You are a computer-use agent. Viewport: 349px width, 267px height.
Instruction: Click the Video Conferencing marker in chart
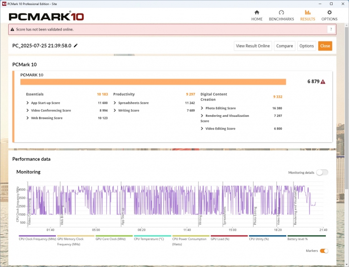pyautogui.click(x=29, y=212)
